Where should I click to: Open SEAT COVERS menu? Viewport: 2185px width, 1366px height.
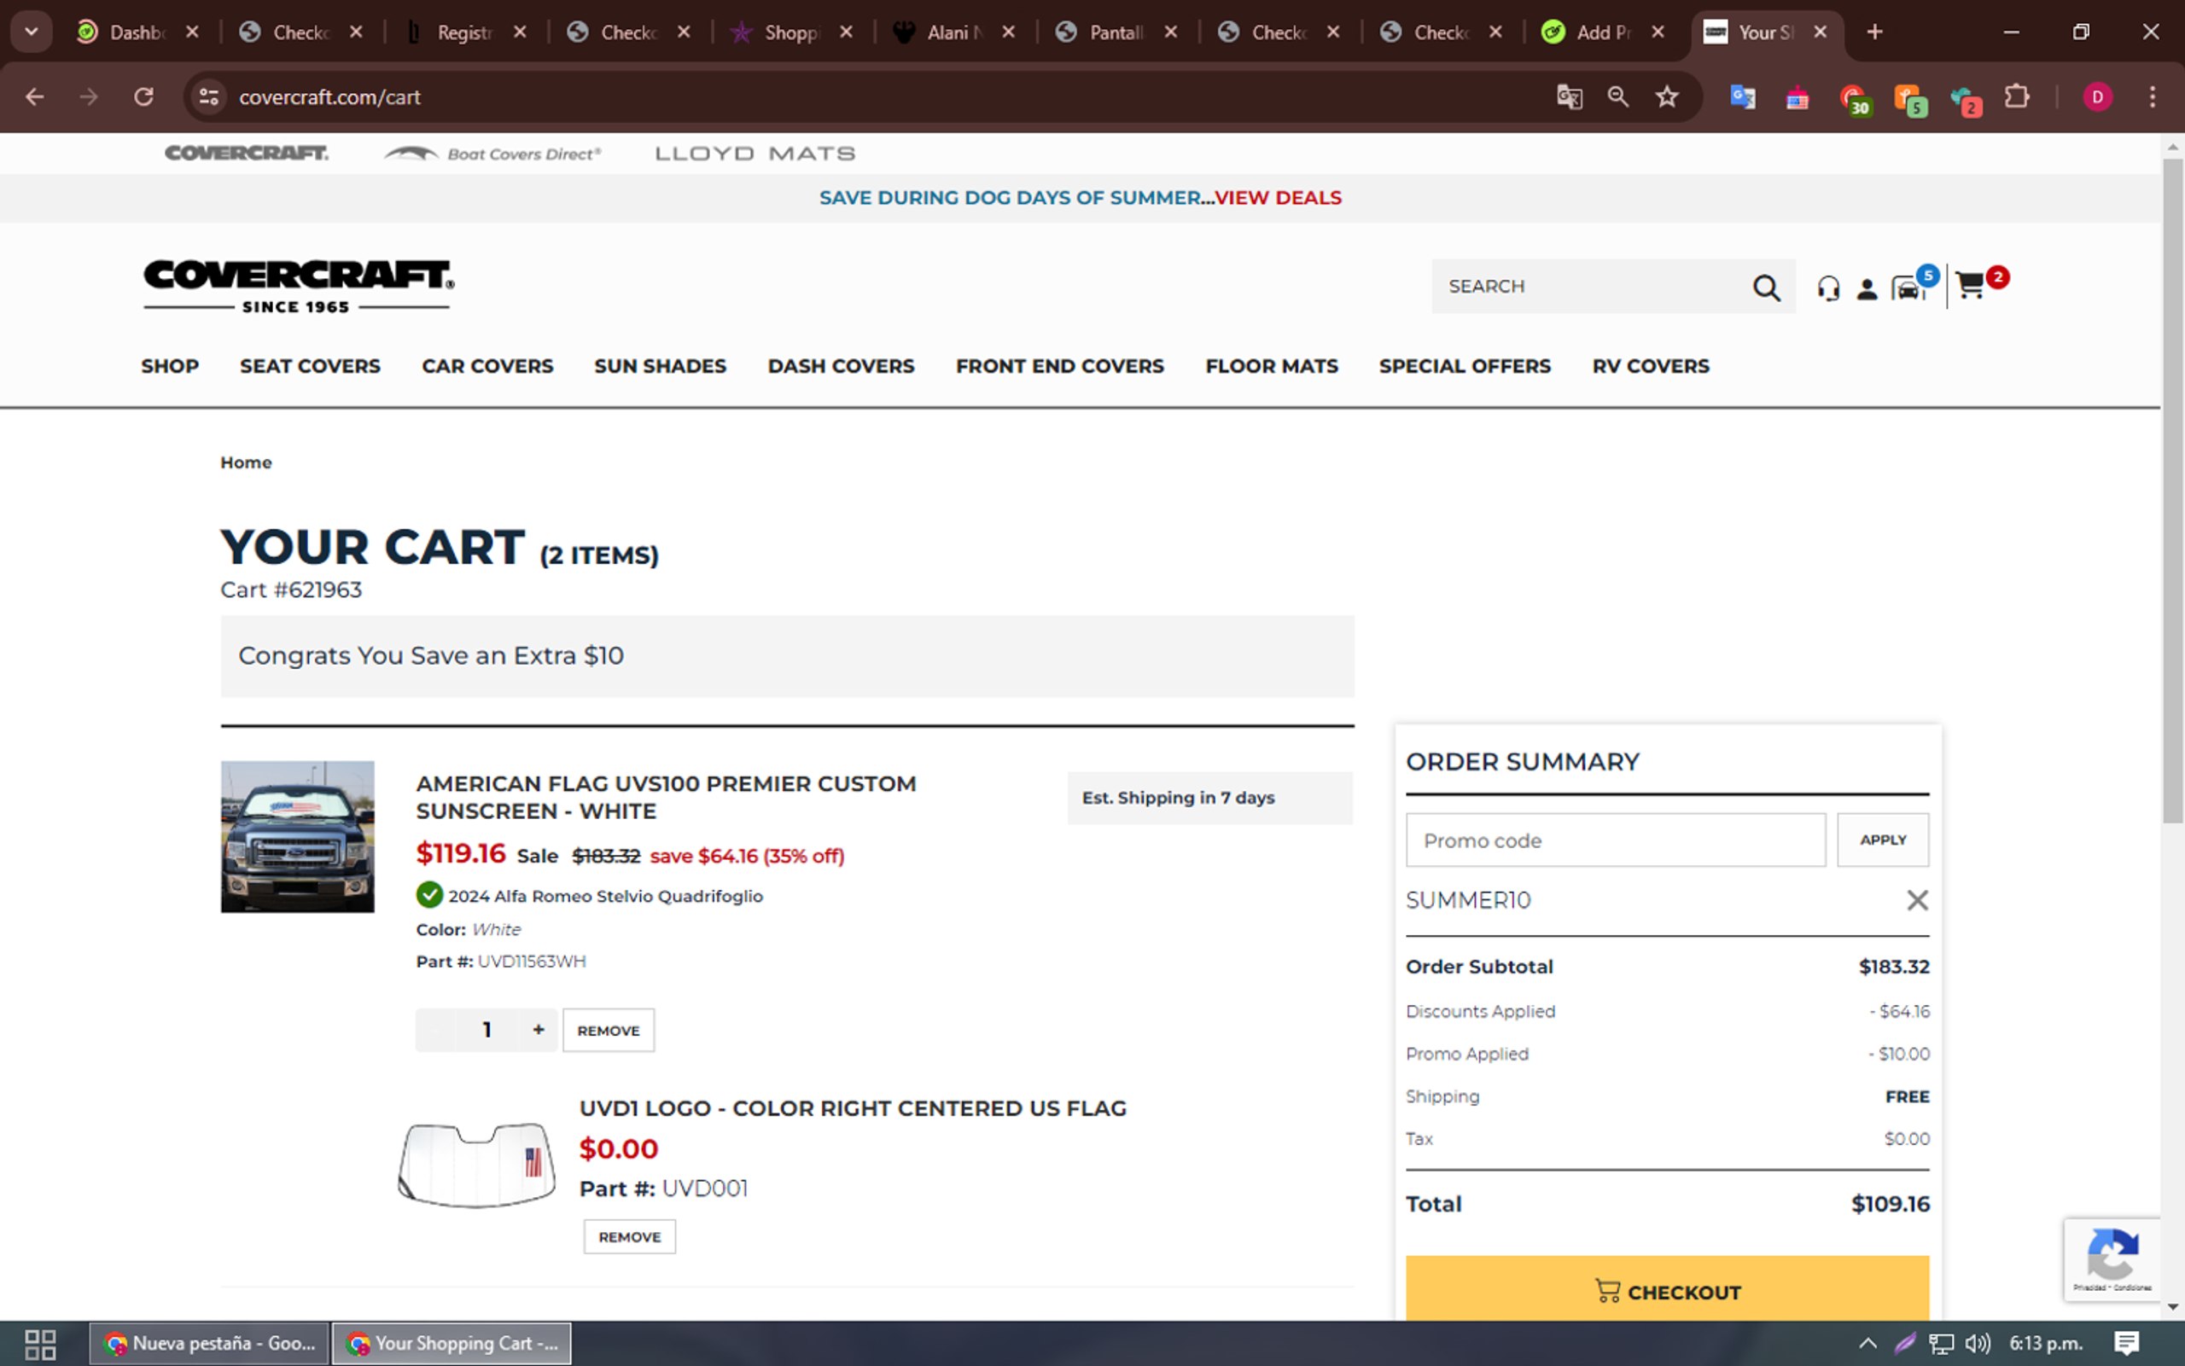pos(310,366)
